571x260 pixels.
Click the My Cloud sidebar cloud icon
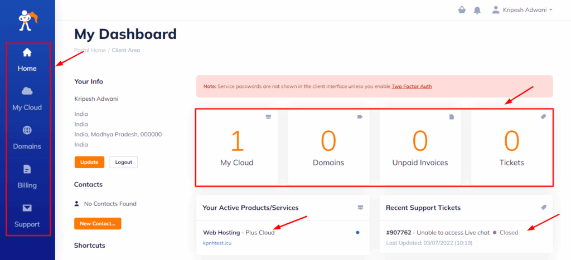(x=27, y=91)
